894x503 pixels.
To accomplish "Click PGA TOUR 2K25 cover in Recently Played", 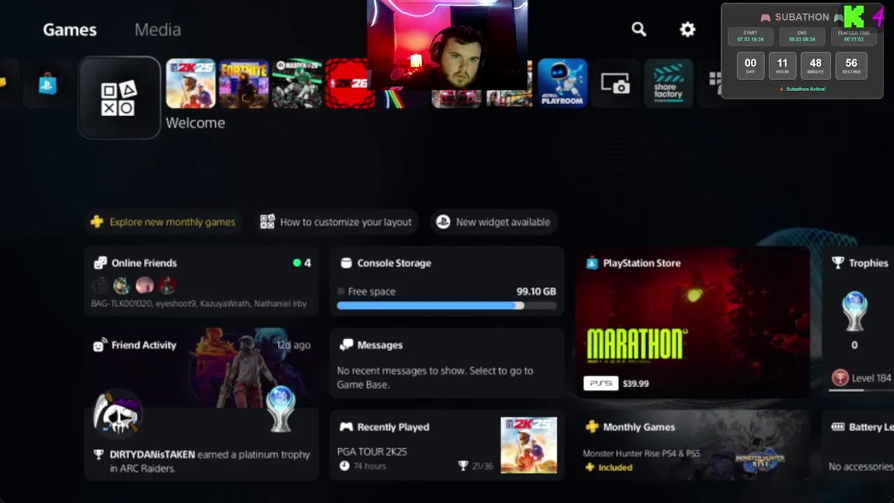I will coord(529,445).
